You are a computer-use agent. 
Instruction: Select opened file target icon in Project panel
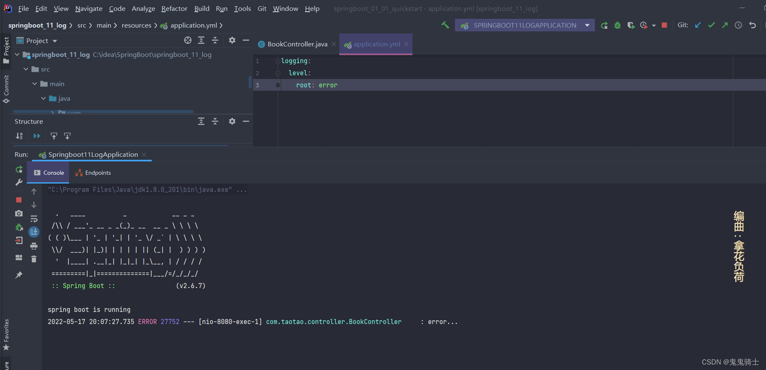[188, 40]
